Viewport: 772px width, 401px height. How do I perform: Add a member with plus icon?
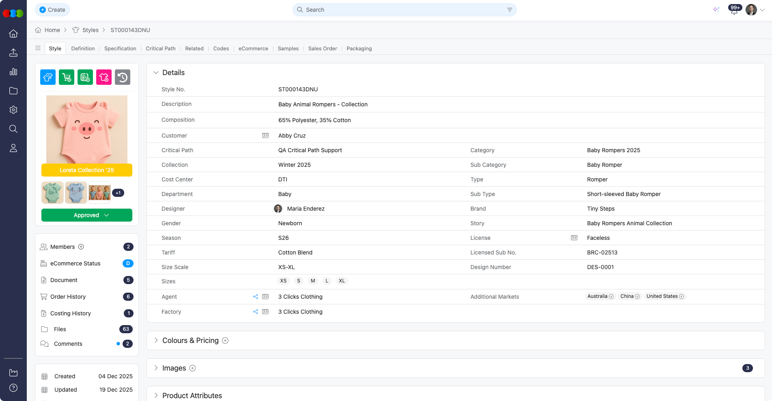(81, 247)
